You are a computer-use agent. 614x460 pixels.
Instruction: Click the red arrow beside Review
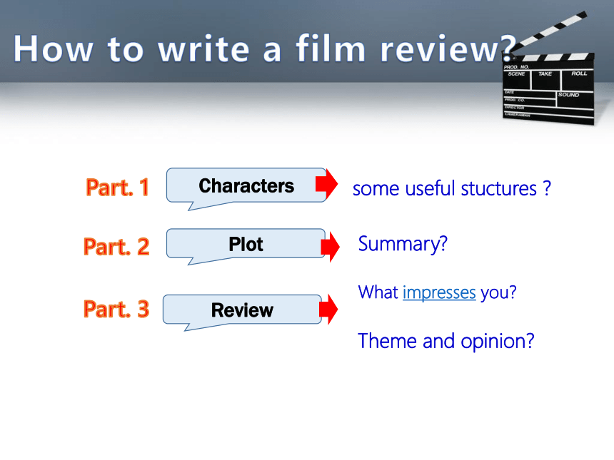click(x=328, y=310)
